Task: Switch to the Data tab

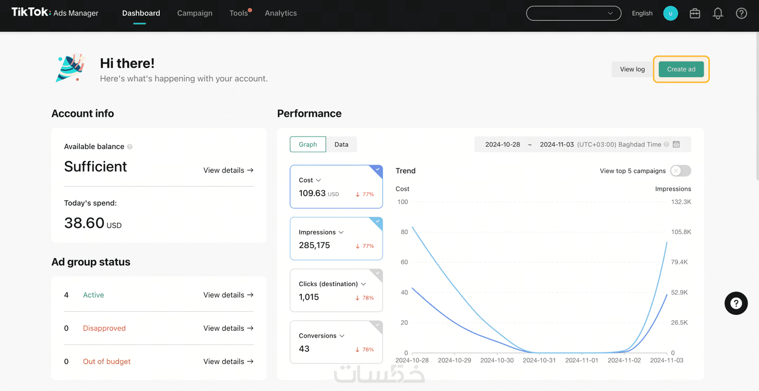Action: point(341,144)
